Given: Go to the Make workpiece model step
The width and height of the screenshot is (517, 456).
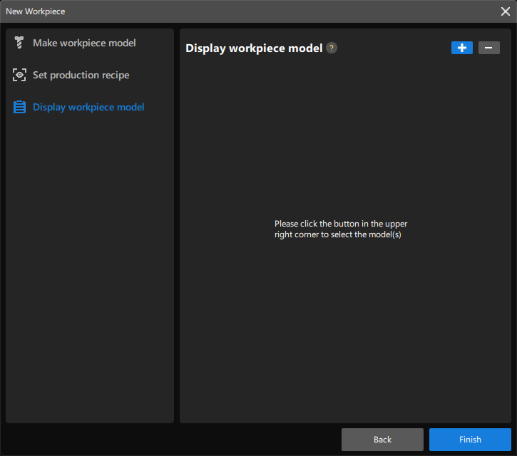Looking at the screenshot, I should coord(84,43).
